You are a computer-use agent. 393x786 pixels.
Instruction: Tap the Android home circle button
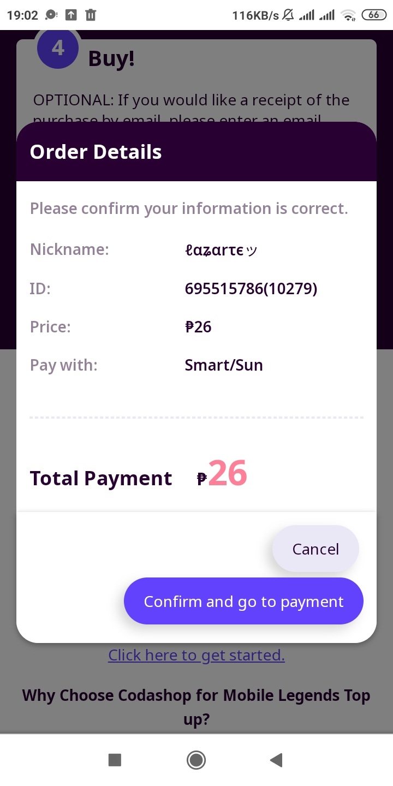pyautogui.click(x=196, y=760)
